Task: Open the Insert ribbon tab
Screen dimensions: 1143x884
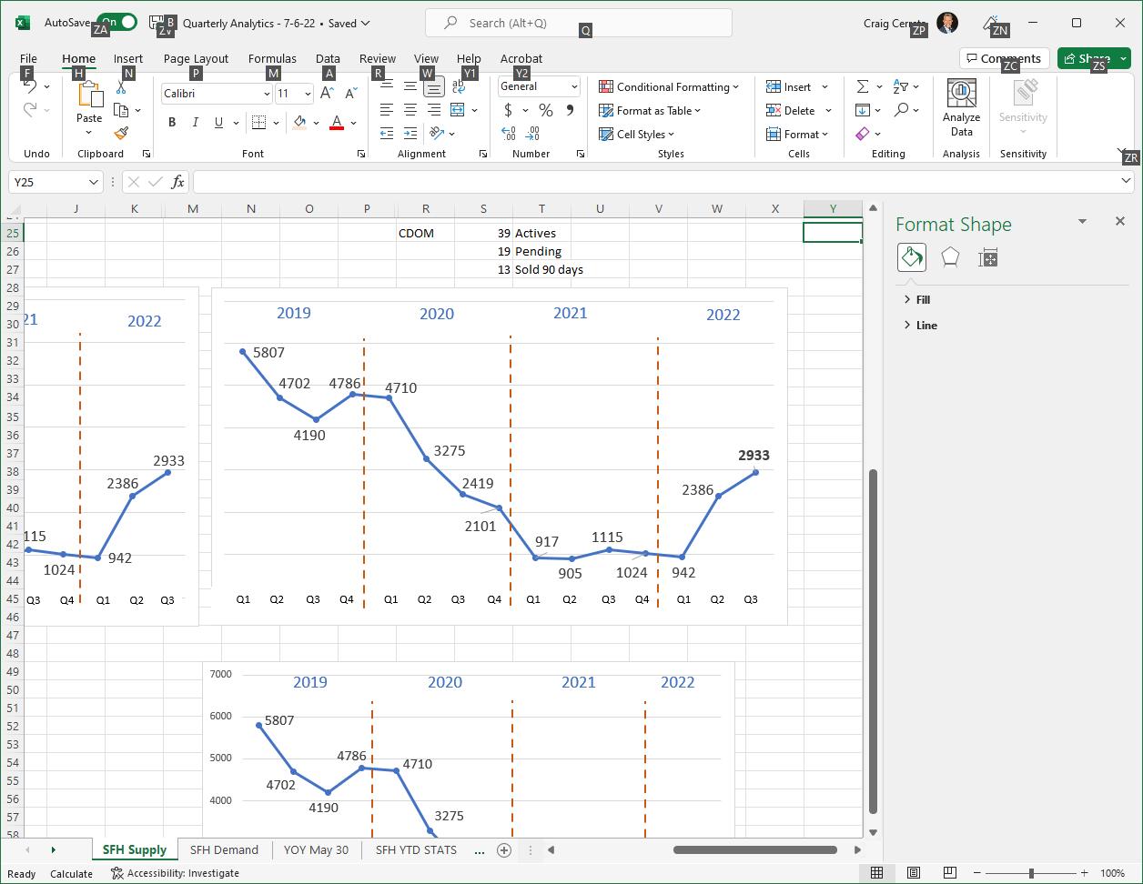Action: [128, 58]
